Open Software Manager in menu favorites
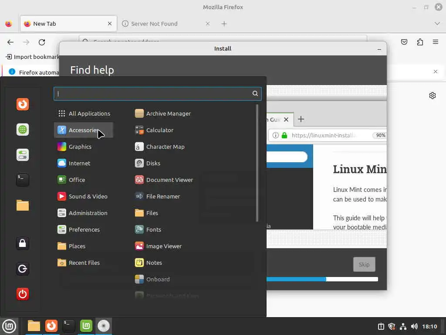 23,130
